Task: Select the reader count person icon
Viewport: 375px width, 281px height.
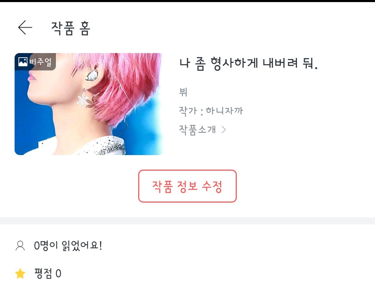Action: (x=20, y=246)
